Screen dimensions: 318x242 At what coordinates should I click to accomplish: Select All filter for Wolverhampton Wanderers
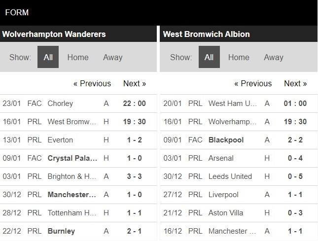(x=48, y=57)
